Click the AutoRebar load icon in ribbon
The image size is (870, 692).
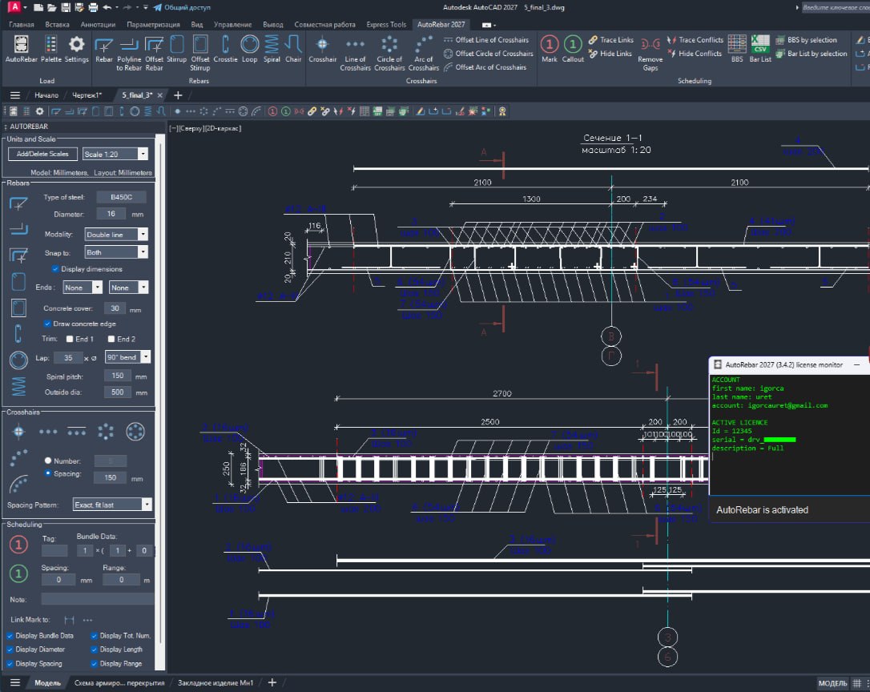21,49
